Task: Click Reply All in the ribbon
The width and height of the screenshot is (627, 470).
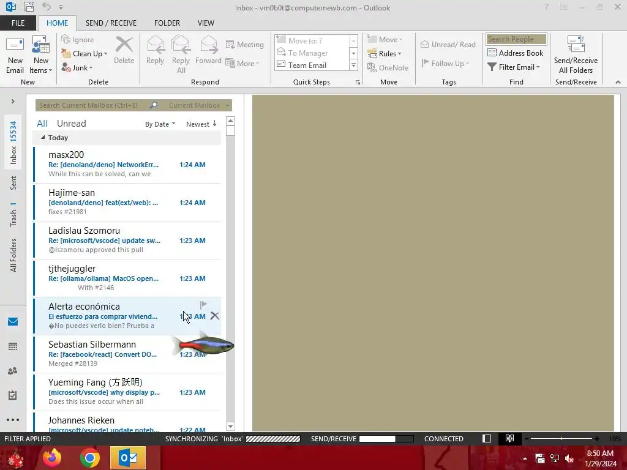Action: click(181, 55)
